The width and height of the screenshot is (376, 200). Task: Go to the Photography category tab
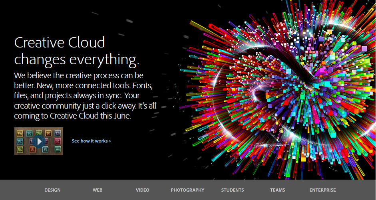(187, 190)
